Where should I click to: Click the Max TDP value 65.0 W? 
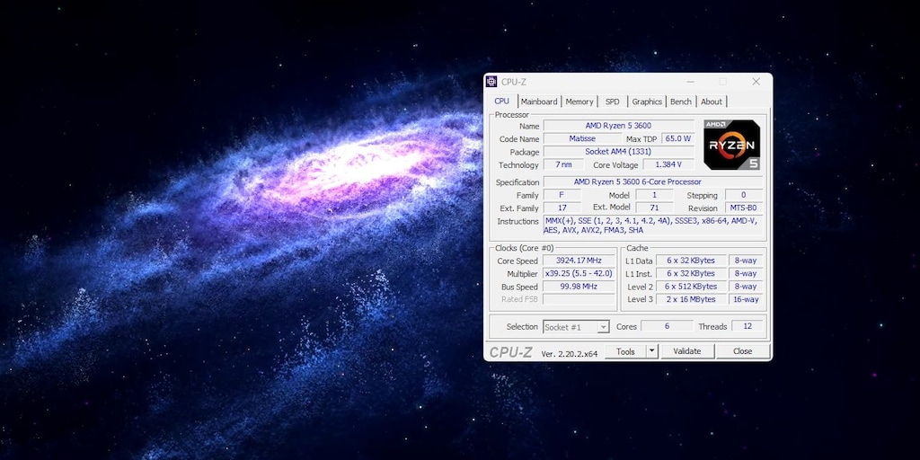coord(677,138)
